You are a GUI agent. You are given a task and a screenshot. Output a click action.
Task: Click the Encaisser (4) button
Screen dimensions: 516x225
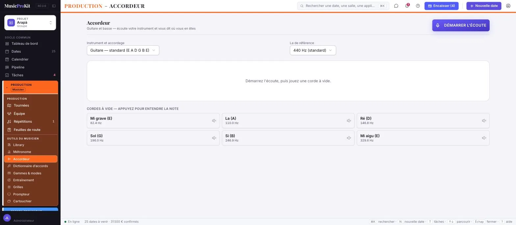(441, 6)
